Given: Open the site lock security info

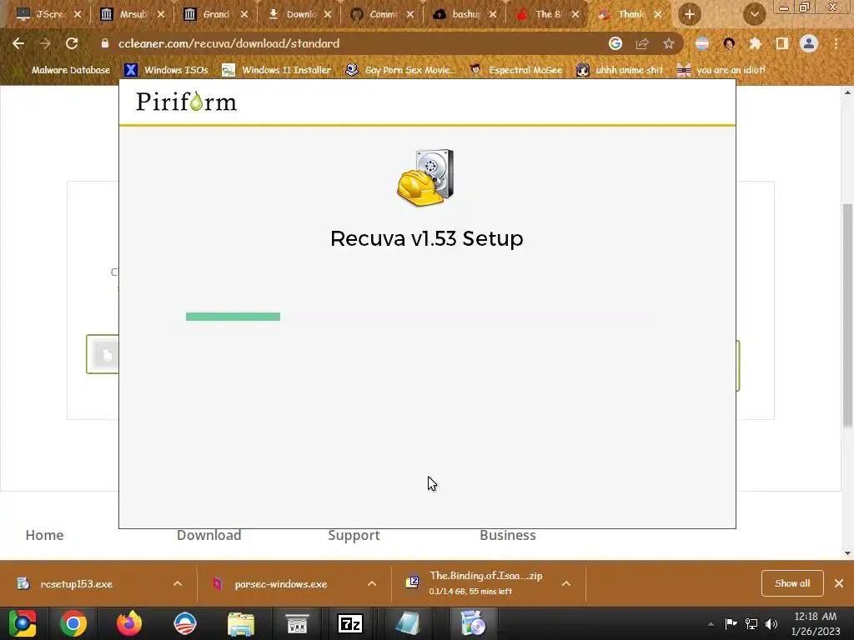Looking at the screenshot, I should (x=105, y=43).
